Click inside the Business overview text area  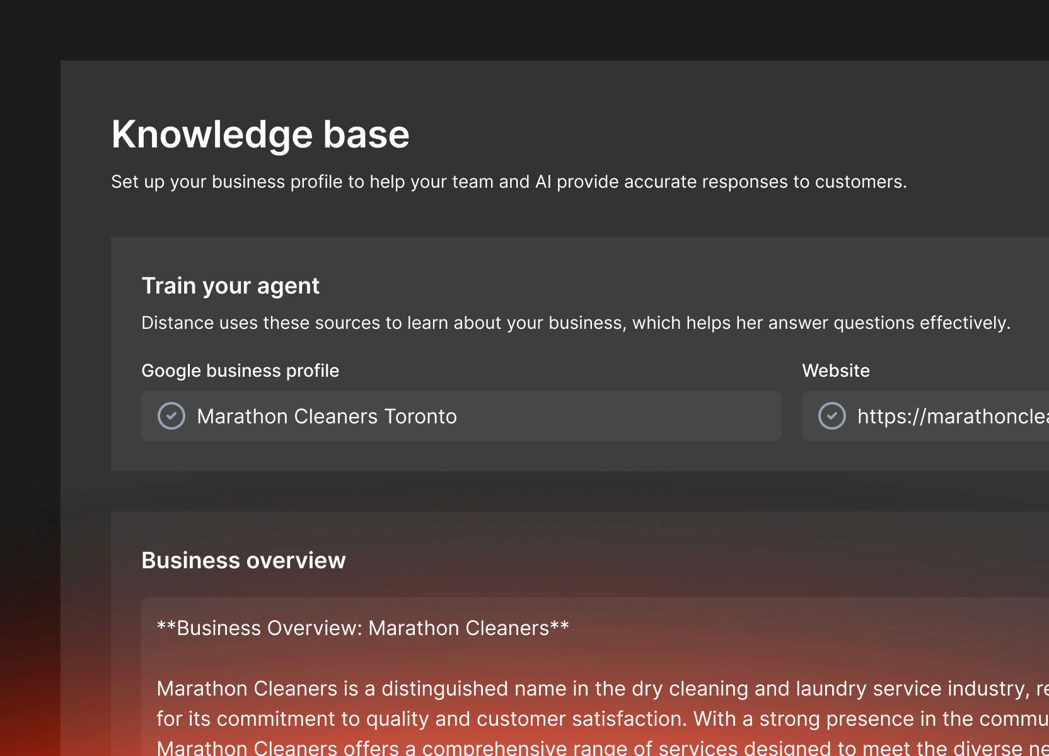[x=595, y=677]
